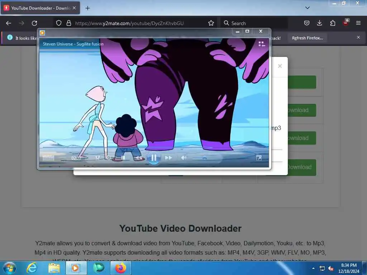367x275 pixels.
Task: Click the bottom green Download button
Action: [302, 168]
